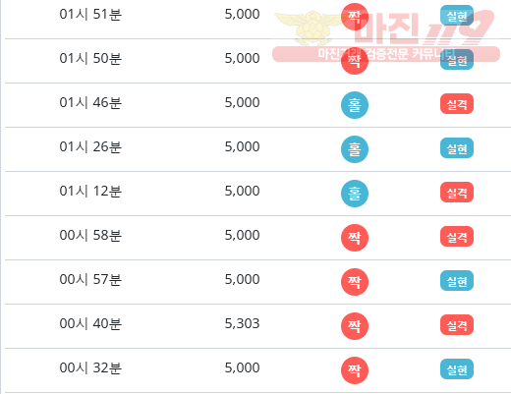
Task: Click the 짝 circle in the 00시 32분 row
Action: 355,370
